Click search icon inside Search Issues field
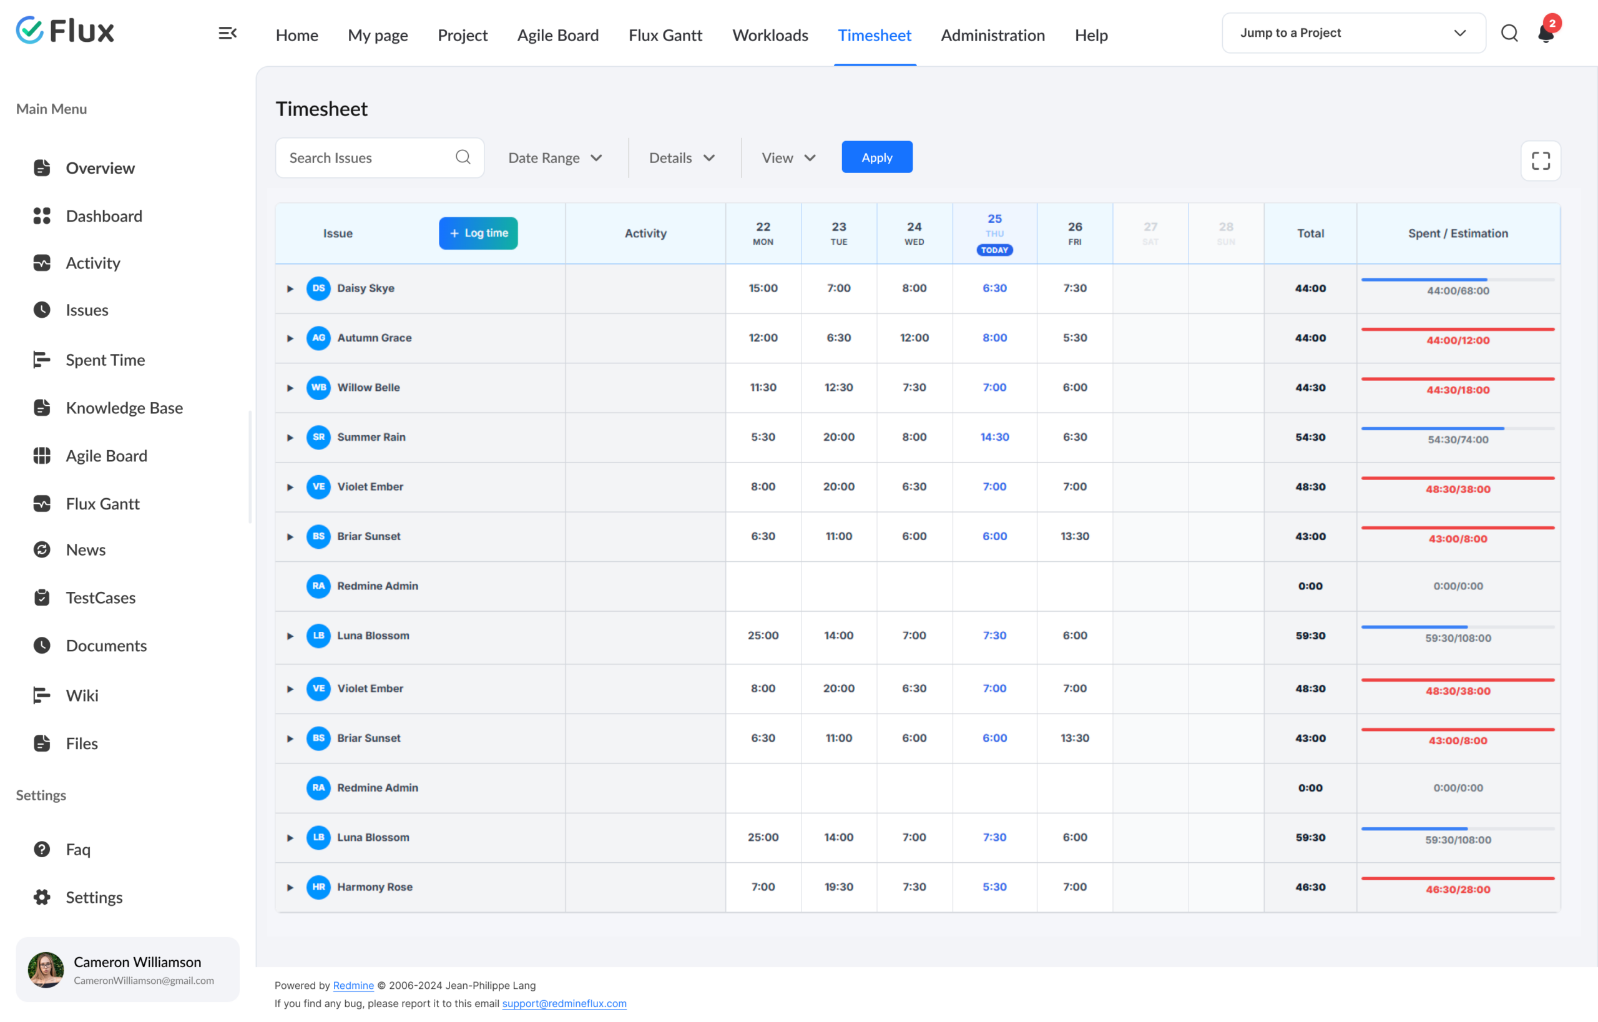Viewport: 1598px width, 1022px height. [463, 157]
